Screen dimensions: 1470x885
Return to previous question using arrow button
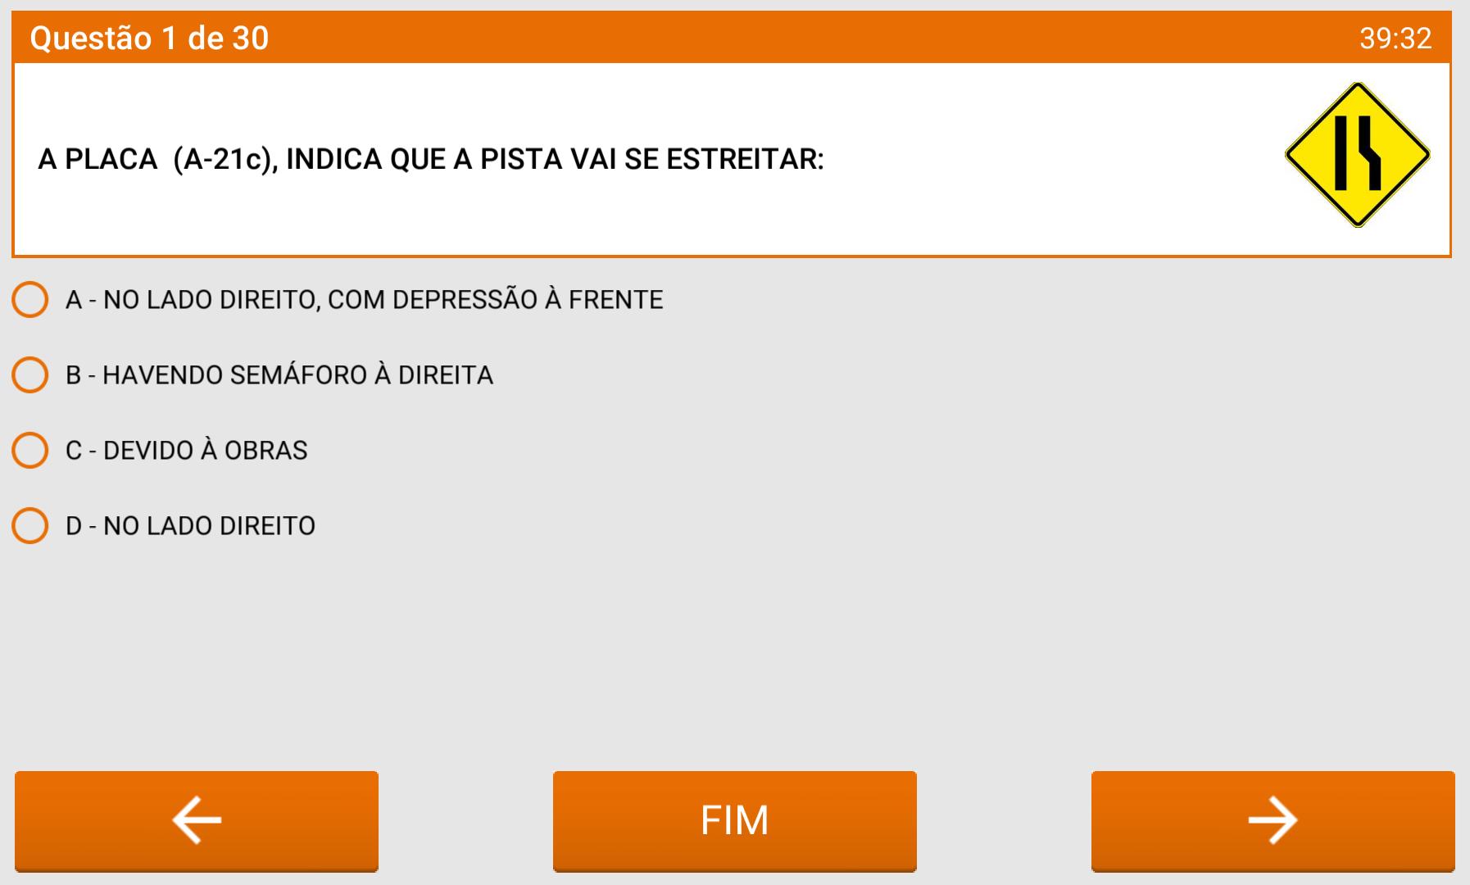pos(195,819)
